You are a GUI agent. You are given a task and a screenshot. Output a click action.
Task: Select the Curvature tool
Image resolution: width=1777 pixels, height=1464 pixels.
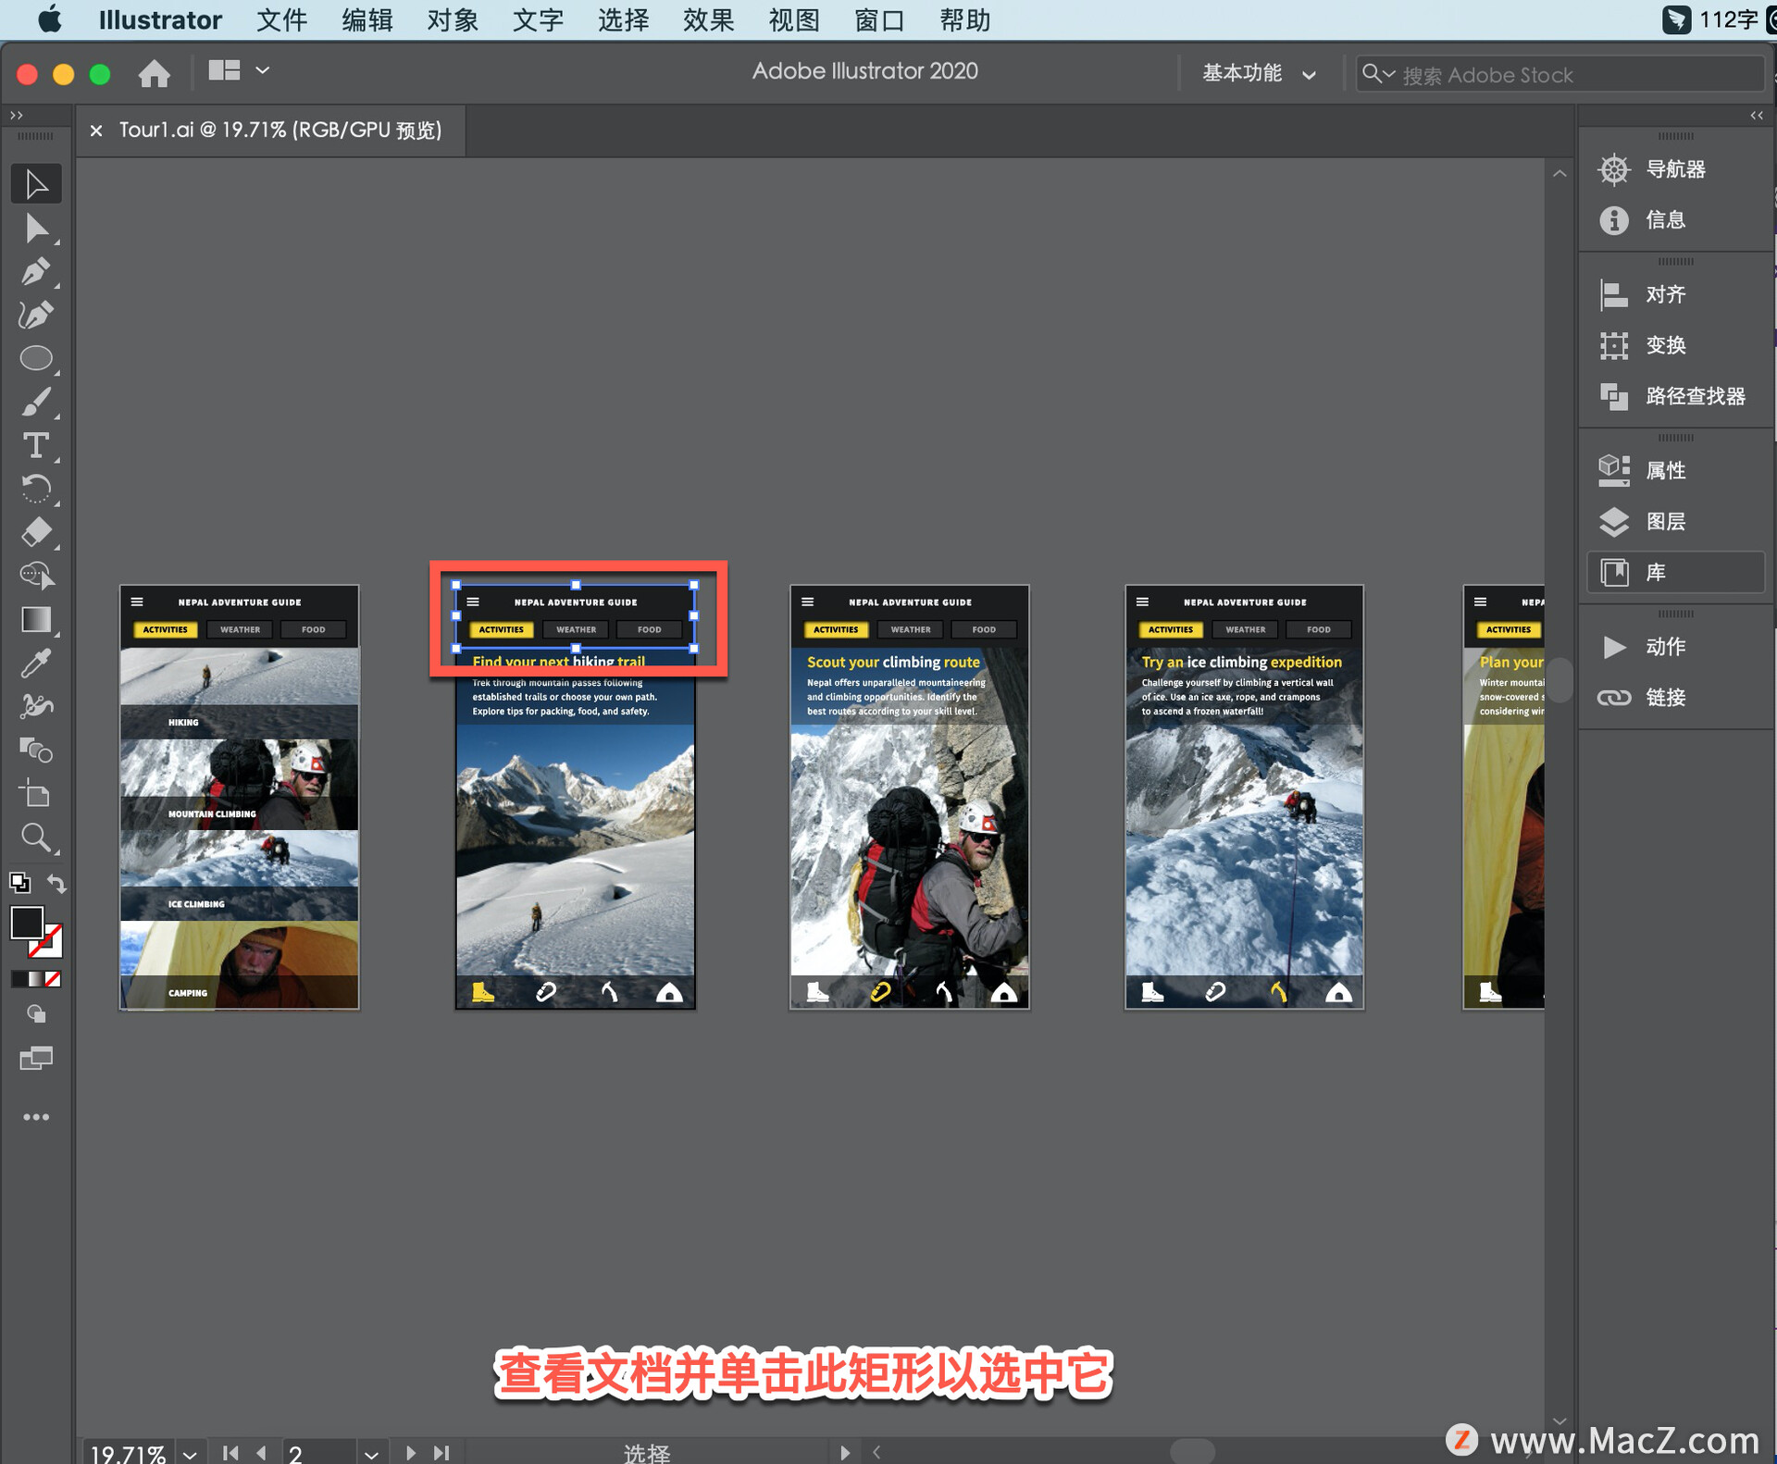point(36,316)
